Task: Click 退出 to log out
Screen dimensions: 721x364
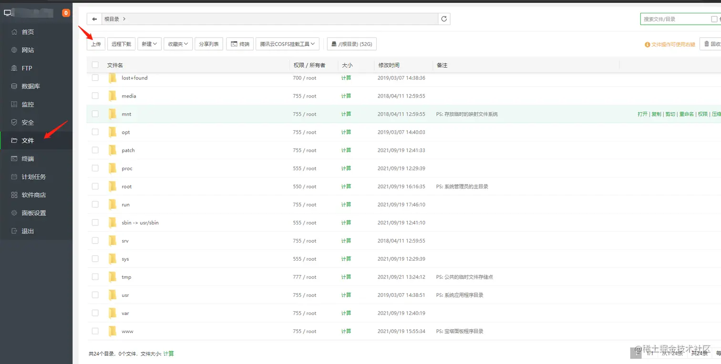Action: tap(36, 231)
